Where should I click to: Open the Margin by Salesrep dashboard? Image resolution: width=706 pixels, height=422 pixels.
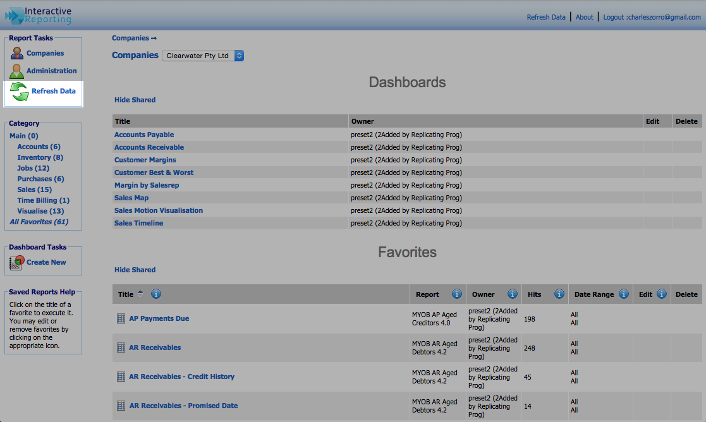coord(147,185)
